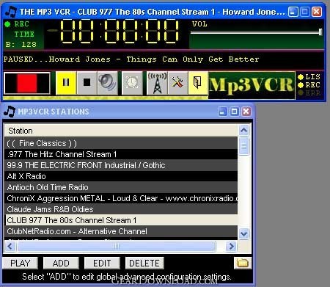330x287 pixels.
Task: Click the music note icon in MP3 VCR title
Action: tap(11, 12)
